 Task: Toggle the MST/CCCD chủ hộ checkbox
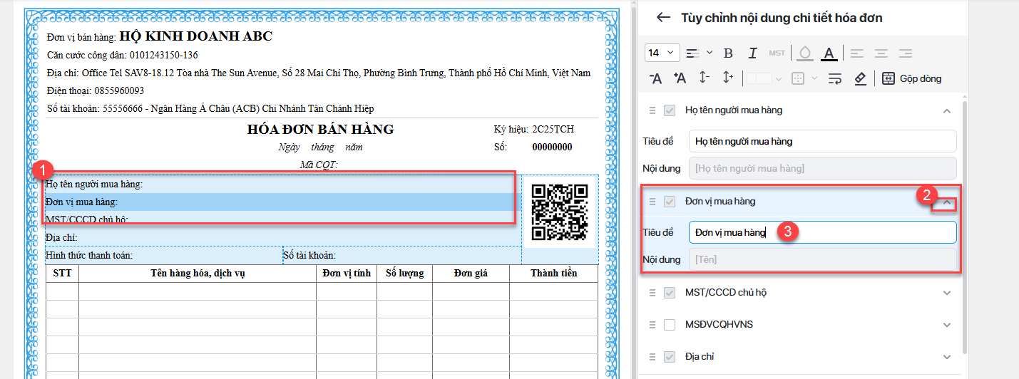[x=670, y=293]
